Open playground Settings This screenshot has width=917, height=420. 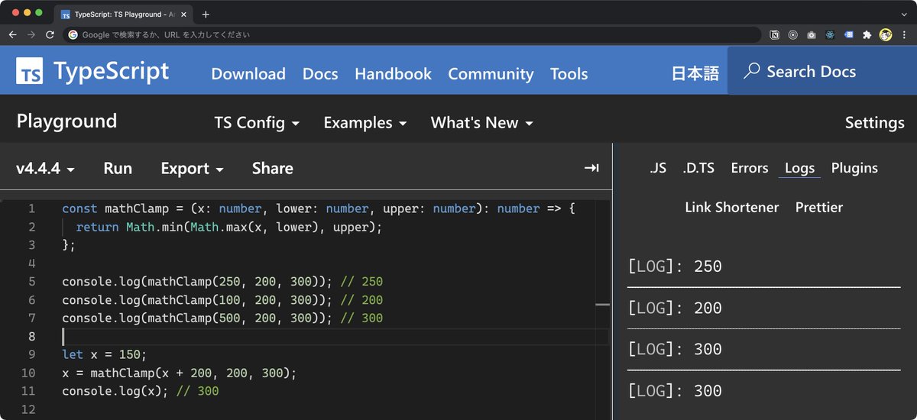(874, 122)
